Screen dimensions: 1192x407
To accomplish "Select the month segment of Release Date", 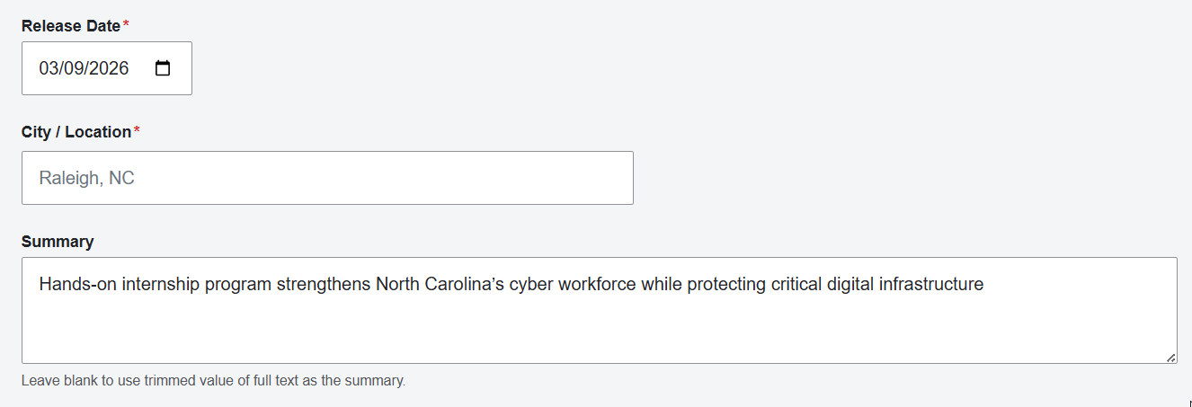I will pyautogui.click(x=49, y=68).
